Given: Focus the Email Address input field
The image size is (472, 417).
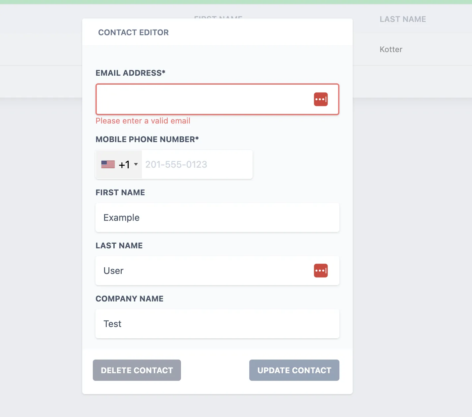Looking at the screenshot, I should pos(202,99).
